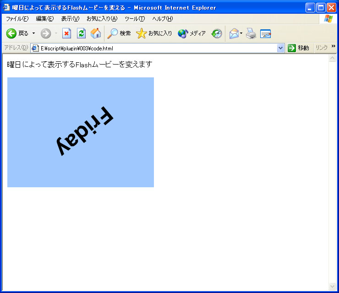Expand the address bar dropdown list
Image resolution: width=339 pixels, height=293 pixels.
click(x=280, y=48)
